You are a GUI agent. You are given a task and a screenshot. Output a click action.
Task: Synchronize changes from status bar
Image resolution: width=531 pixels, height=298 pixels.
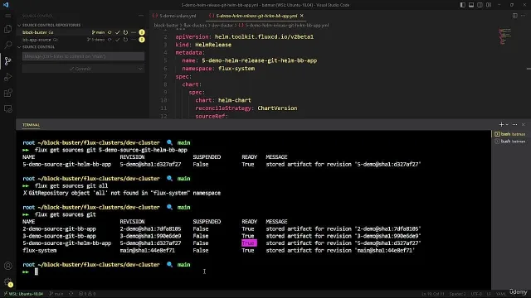click(x=71, y=294)
